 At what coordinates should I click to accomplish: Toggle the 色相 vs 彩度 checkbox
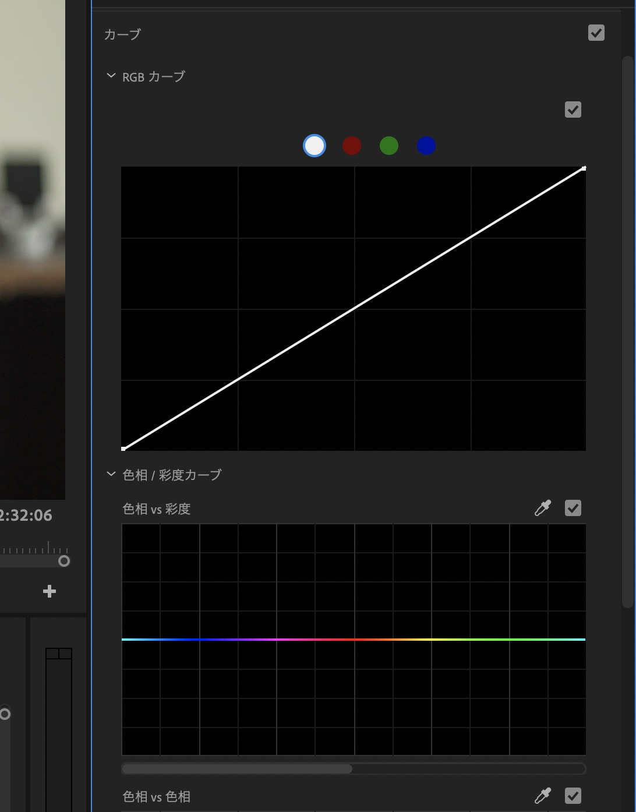pos(573,508)
